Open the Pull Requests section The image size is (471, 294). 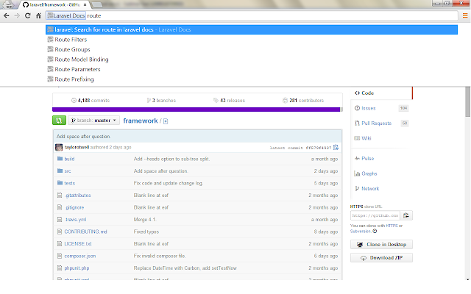tap(376, 123)
